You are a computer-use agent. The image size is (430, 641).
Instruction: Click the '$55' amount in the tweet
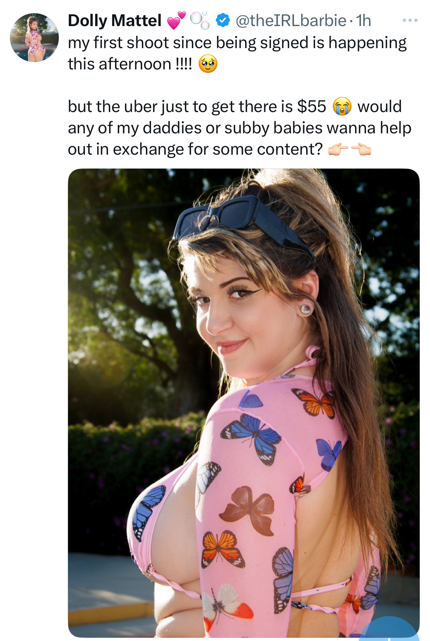(312, 107)
